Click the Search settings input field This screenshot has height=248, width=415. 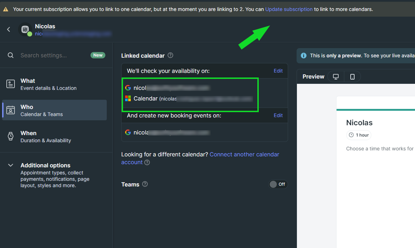coord(53,55)
